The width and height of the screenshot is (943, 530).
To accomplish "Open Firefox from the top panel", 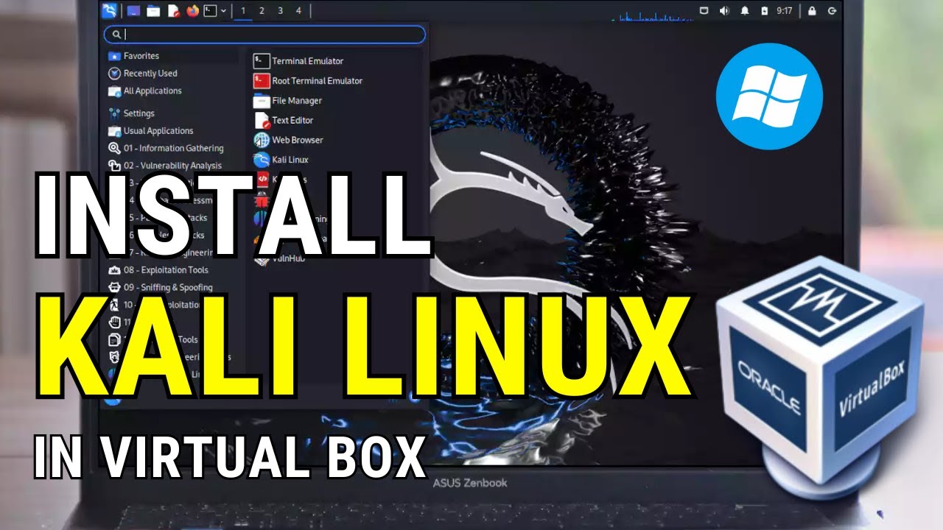I will tap(192, 10).
